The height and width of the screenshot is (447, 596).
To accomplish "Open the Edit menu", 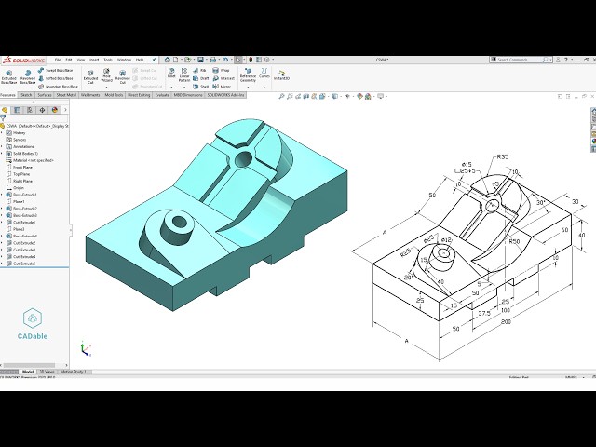I will point(69,60).
